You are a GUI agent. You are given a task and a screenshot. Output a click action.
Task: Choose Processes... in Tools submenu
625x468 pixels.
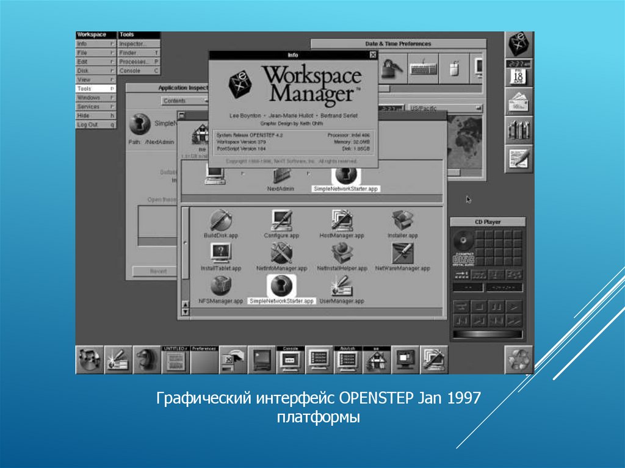pyautogui.click(x=139, y=62)
